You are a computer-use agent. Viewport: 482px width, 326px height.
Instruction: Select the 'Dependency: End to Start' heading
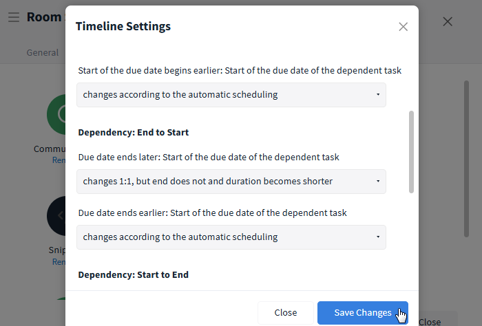134,132
